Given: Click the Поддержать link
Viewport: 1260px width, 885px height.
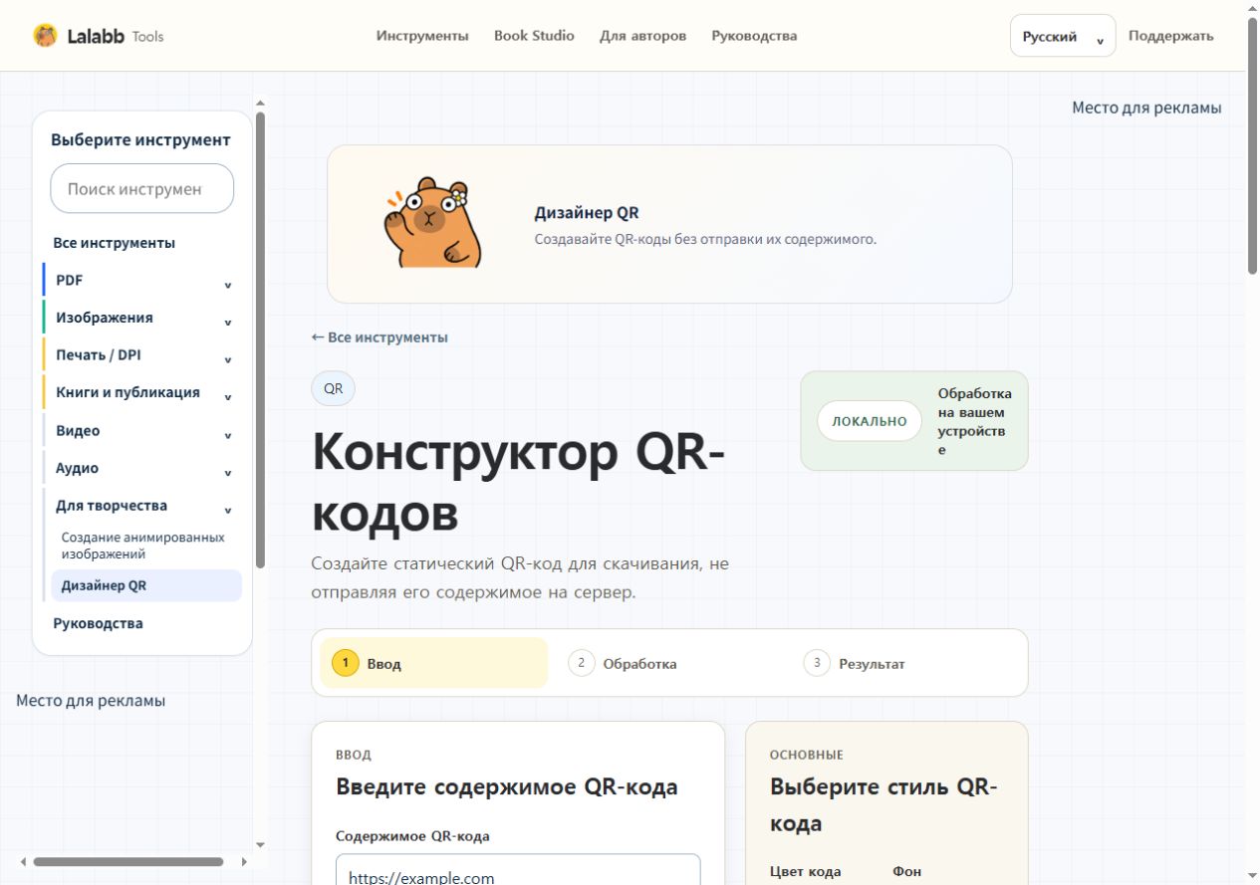Looking at the screenshot, I should [x=1170, y=36].
